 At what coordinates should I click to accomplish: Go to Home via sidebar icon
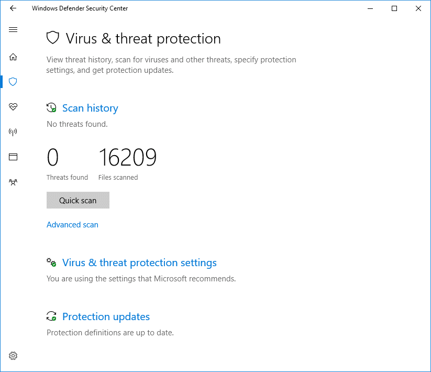pos(13,57)
